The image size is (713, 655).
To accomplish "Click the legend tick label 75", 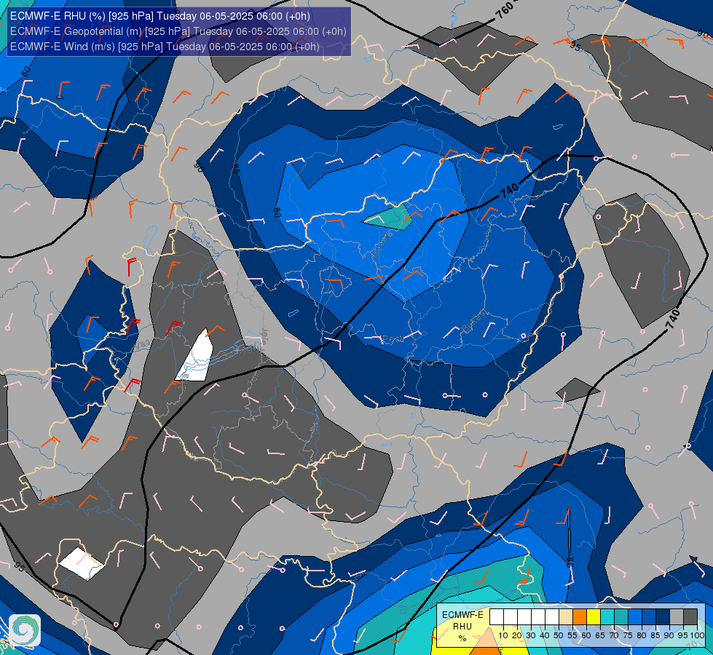I will click(628, 635).
